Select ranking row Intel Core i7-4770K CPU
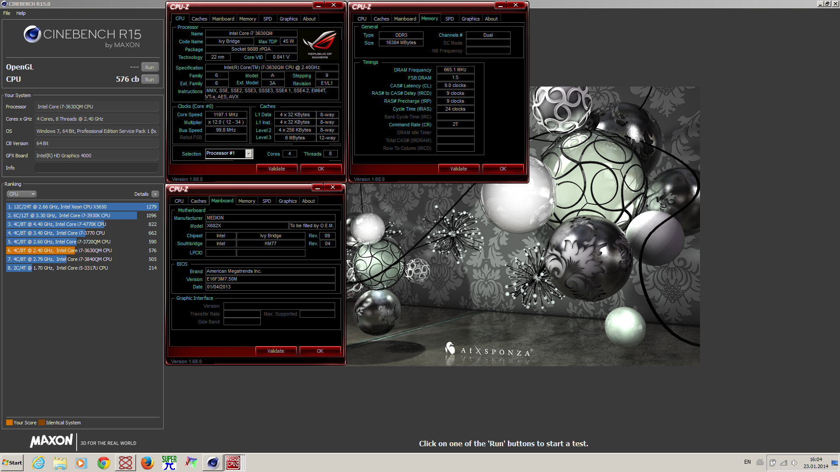This screenshot has width=840, height=472. (82, 224)
